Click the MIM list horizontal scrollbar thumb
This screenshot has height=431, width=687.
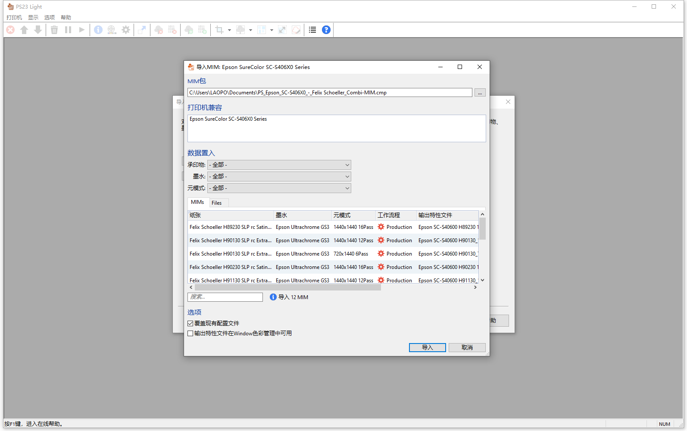pyautogui.click(x=288, y=287)
